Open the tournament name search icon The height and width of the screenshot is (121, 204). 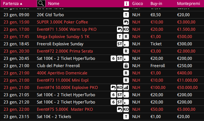pos(41,4)
